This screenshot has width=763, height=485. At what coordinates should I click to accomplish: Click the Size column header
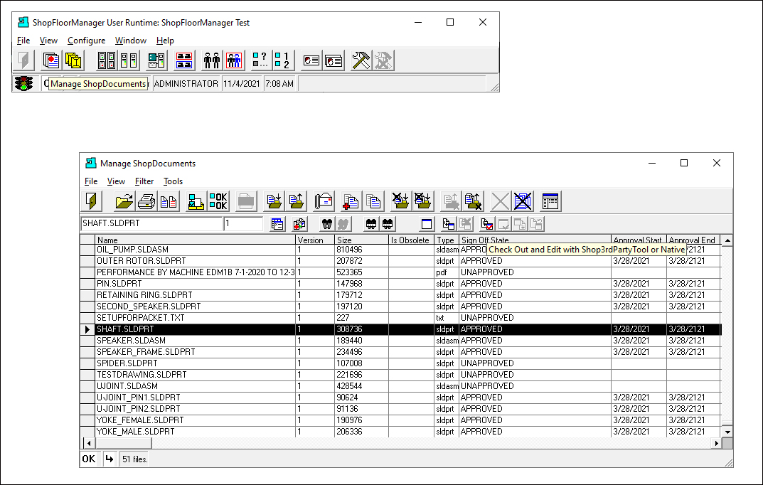point(361,240)
